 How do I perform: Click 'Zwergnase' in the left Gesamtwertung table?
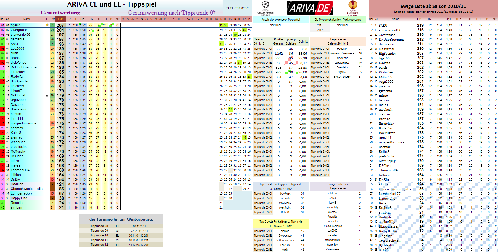(x=19, y=30)
